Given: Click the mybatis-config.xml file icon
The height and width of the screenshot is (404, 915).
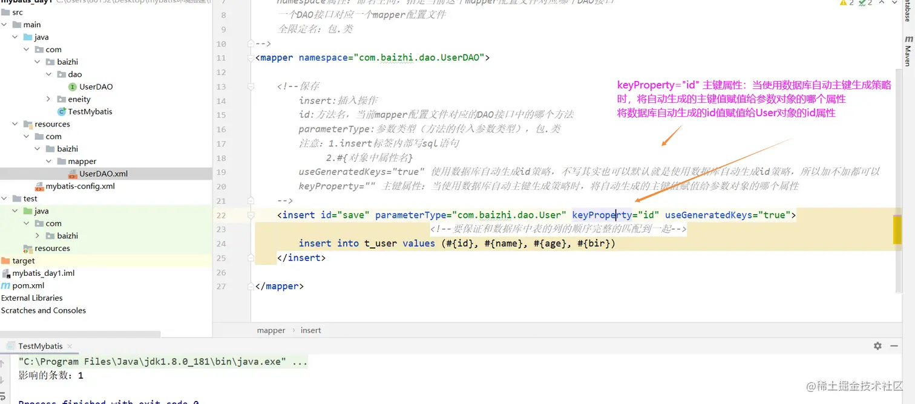Looking at the screenshot, I should point(39,186).
